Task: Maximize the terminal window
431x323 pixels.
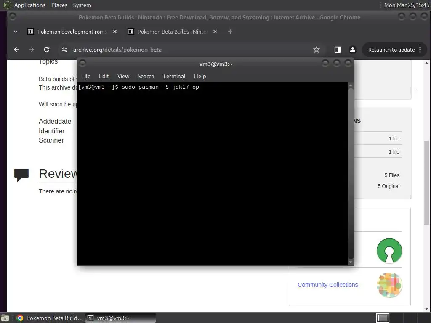Action: [x=337, y=64]
